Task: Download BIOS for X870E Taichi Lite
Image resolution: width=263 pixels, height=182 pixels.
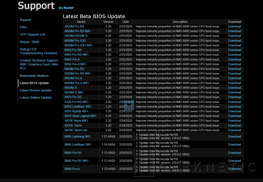Action: point(234,130)
